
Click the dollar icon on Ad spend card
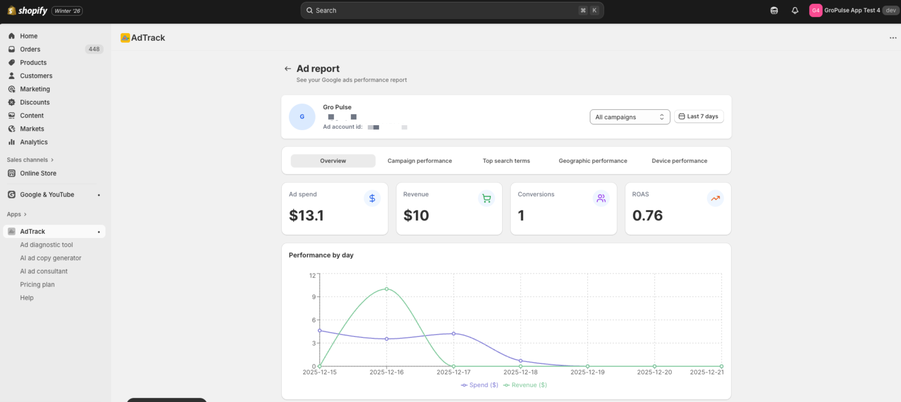click(372, 199)
